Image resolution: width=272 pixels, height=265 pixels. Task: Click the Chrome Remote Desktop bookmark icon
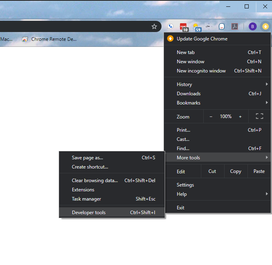coord(25,39)
